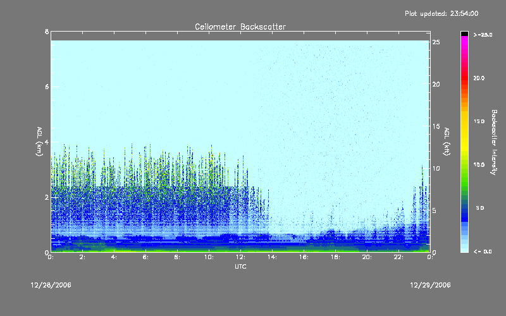
Task: Click the 10 kft tick on right axis
Action: click(436, 168)
